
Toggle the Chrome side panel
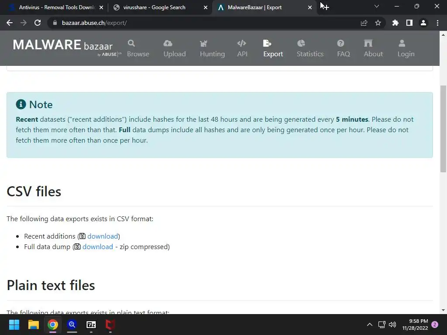pos(409,23)
